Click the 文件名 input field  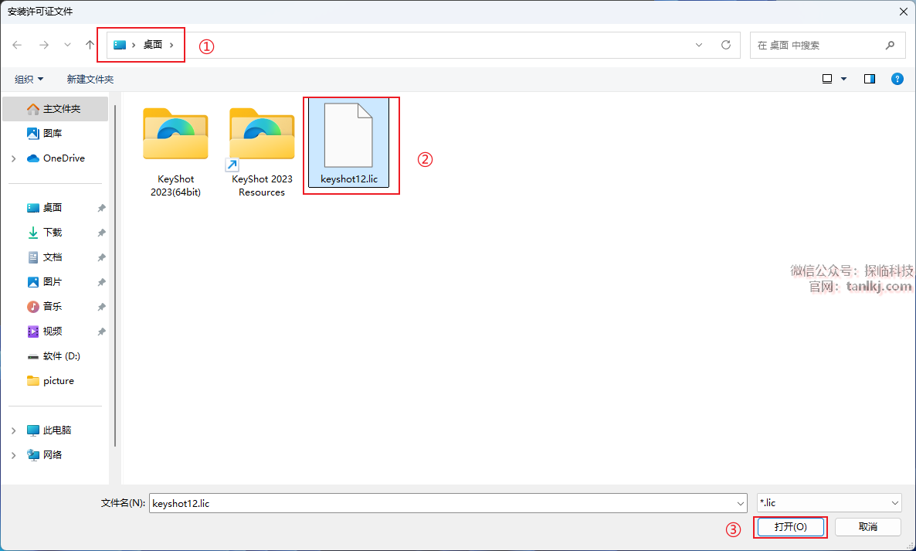pyautogui.click(x=448, y=503)
